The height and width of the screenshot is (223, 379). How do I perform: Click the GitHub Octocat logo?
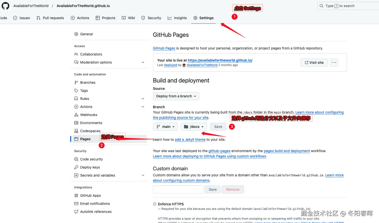(x=5, y=6)
